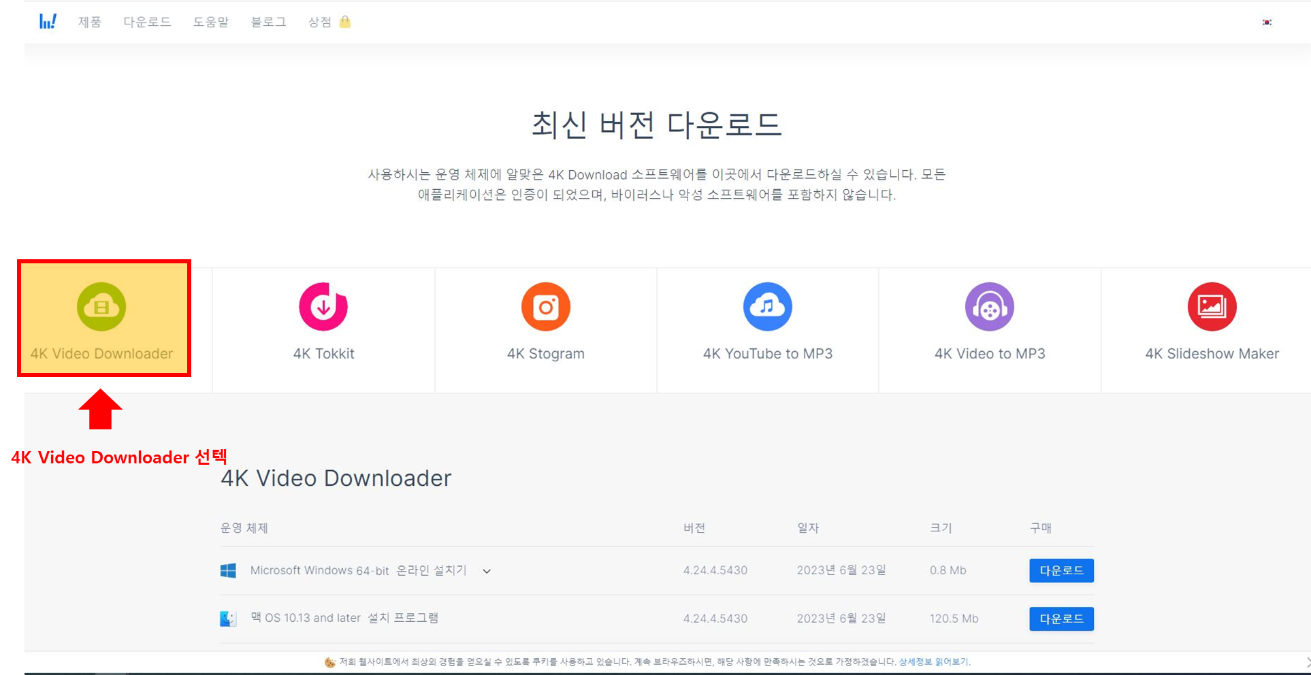Click the 맥 OS 10.13 and later 설치 프로그램 text
This screenshot has width=1311, height=675.
coord(344,618)
